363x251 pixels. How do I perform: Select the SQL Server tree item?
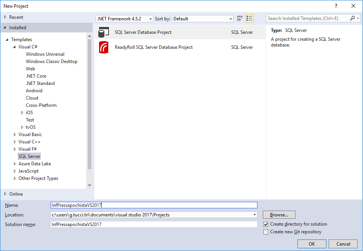click(x=29, y=156)
